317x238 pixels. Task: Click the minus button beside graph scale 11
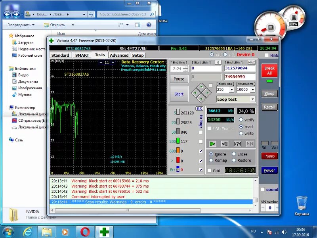click(101, 62)
